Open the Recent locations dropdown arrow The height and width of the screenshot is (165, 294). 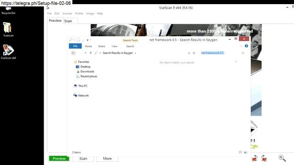[85, 53]
